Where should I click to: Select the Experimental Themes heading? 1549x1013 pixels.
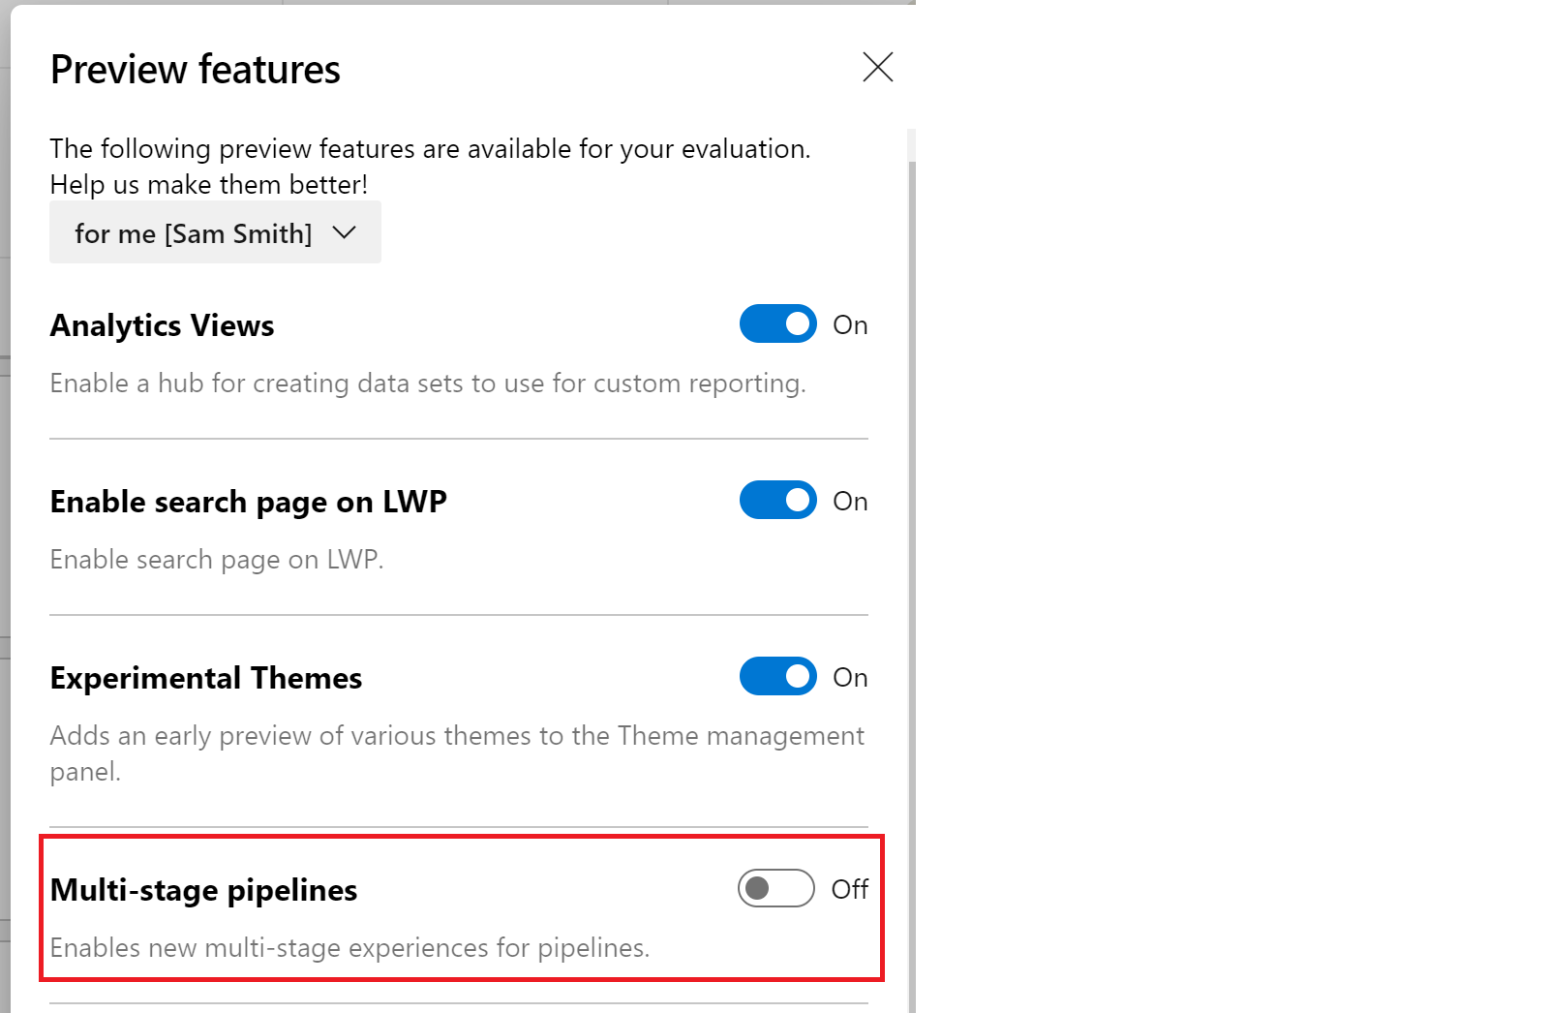(x=205, y=678)
